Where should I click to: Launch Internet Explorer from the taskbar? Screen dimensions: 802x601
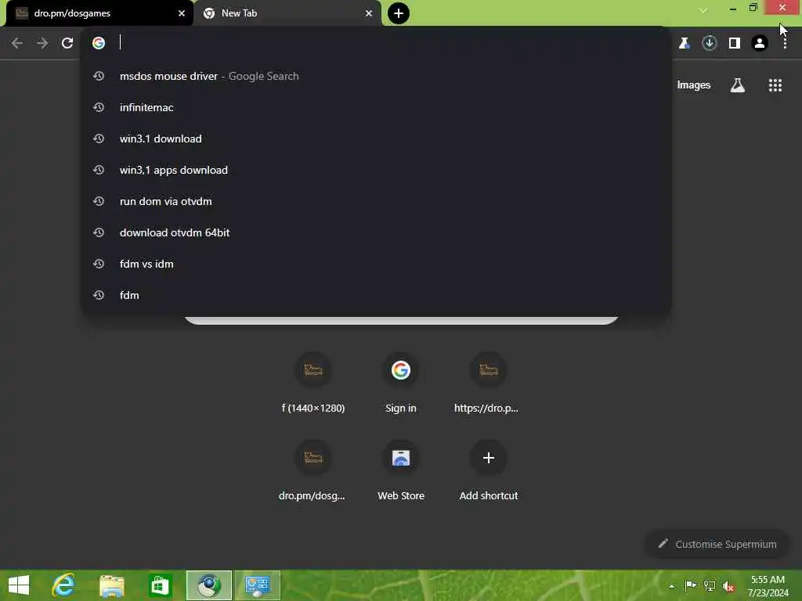coord(63,585)
